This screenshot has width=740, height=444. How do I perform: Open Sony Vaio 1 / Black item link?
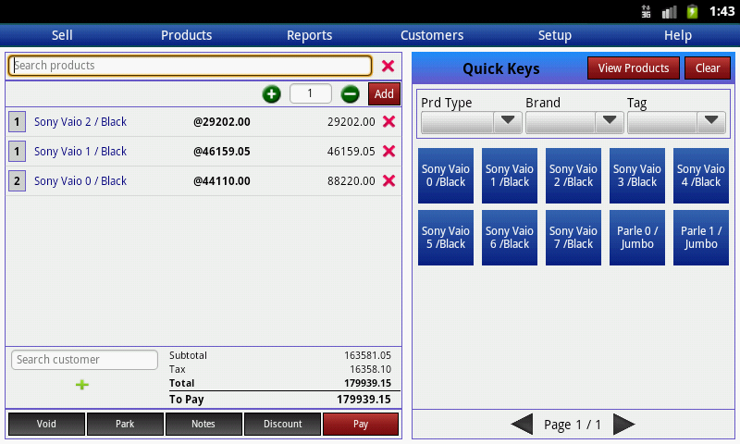click(80, 151)
